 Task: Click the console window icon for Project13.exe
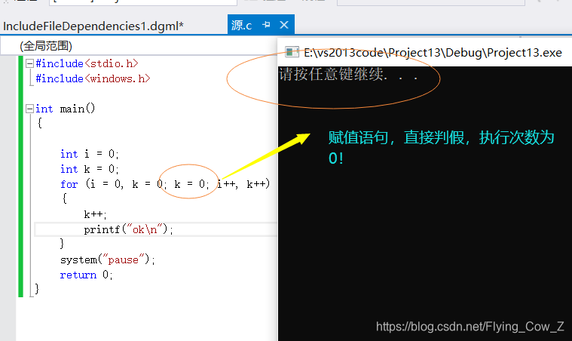[292, 52]
